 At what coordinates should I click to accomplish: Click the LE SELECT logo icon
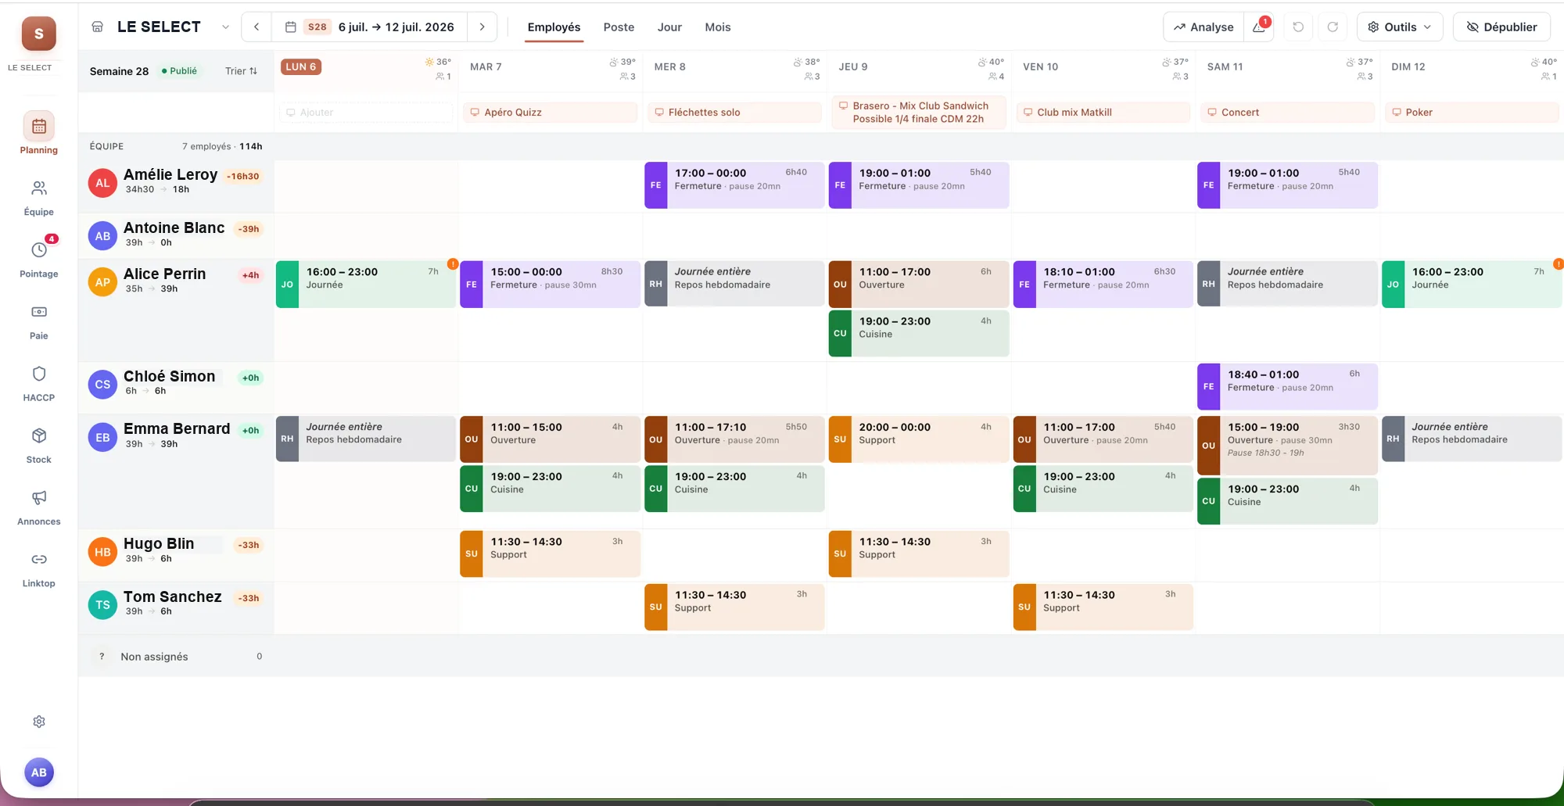click(x=39, y=34)
